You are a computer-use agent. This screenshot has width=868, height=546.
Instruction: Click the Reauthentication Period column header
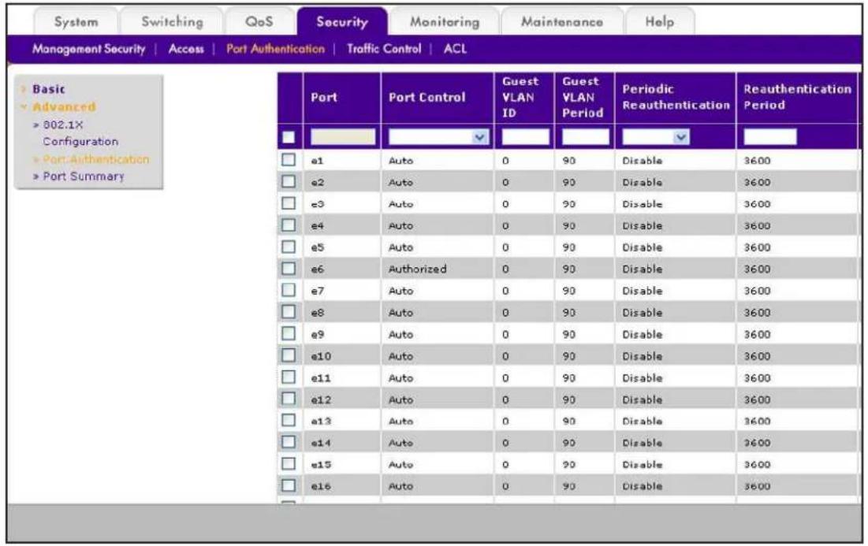(797, 98)
